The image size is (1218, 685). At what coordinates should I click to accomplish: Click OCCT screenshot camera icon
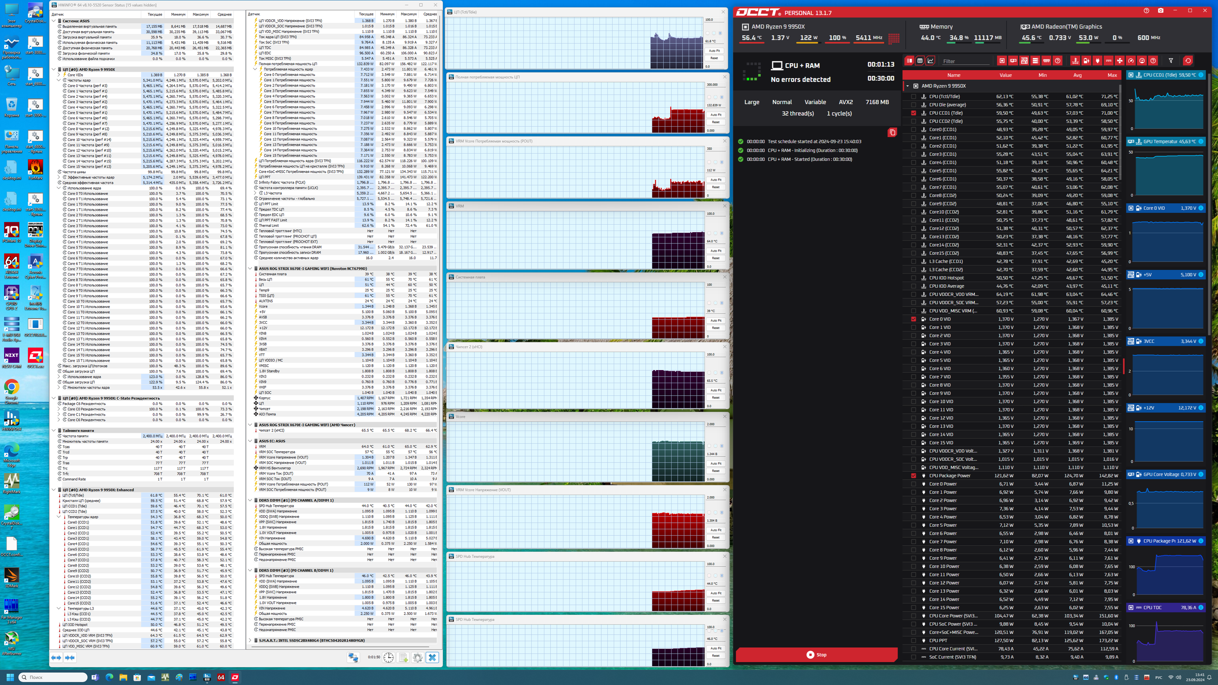(1160, 11)
